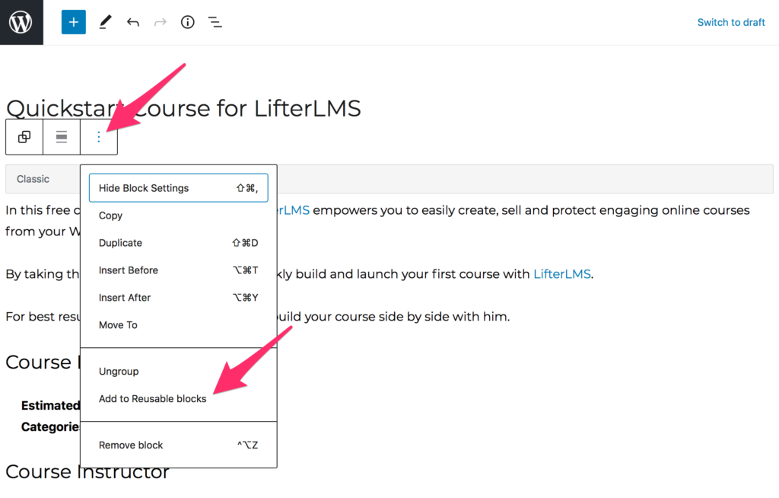Click the 'For best resu' paragraph text

(x=43, y=317)
